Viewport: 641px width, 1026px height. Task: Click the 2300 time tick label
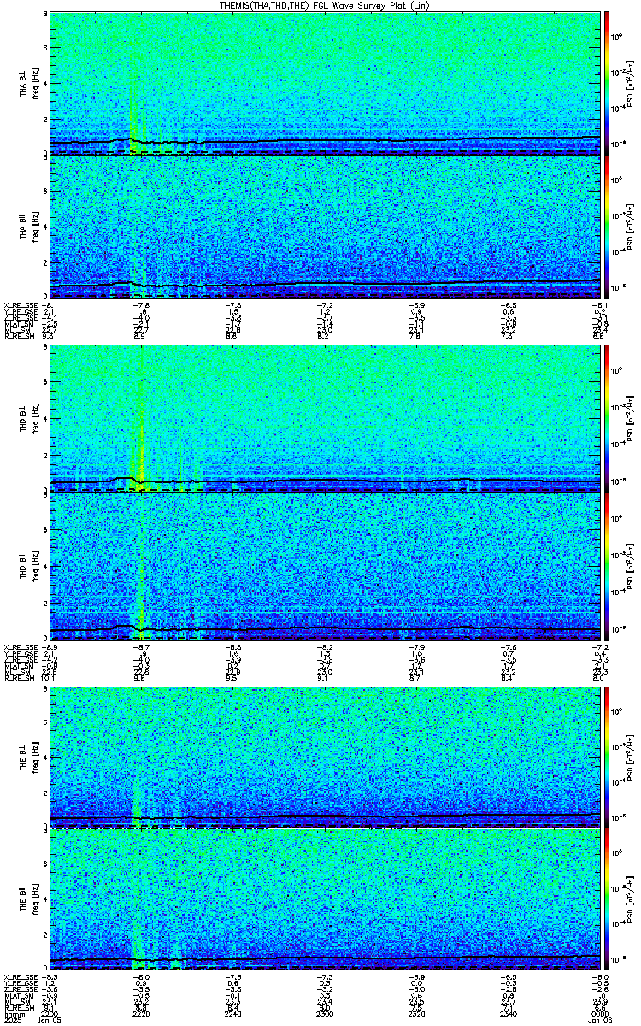pos(325,1013)
